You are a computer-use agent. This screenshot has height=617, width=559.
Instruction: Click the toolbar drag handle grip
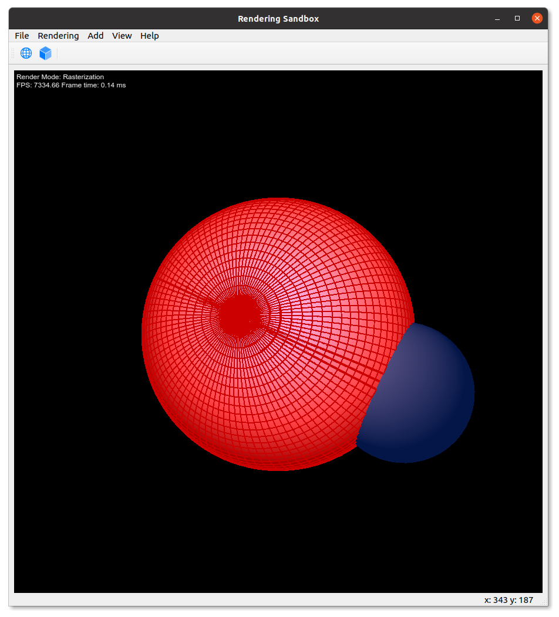point(13,53)
